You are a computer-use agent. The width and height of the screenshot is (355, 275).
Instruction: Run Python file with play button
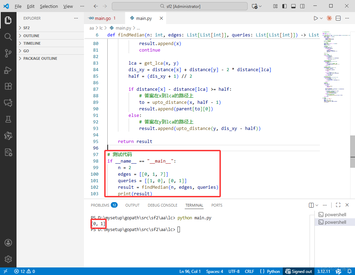[315, 18]
